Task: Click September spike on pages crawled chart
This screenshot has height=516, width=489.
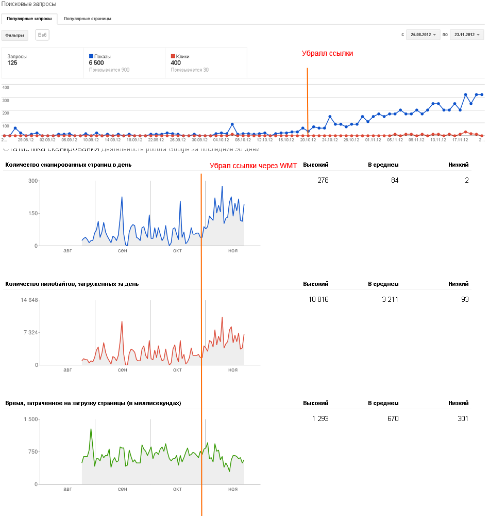Action: coord(122,197)
